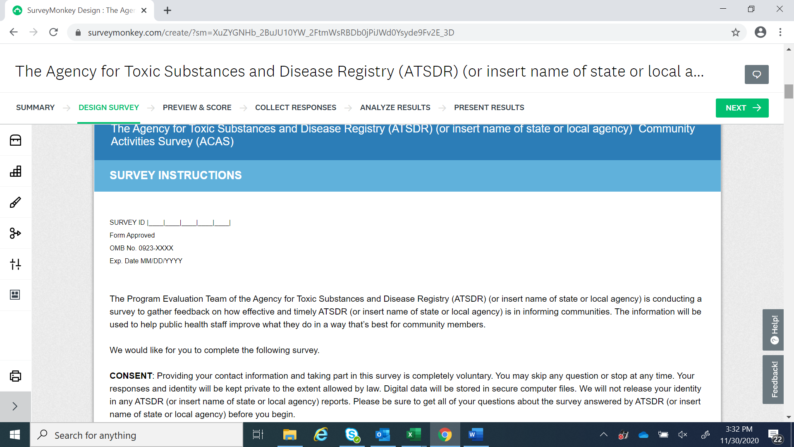
Task: Expand the collapsed left sidebar panel
Action: [x=15, y=406]
